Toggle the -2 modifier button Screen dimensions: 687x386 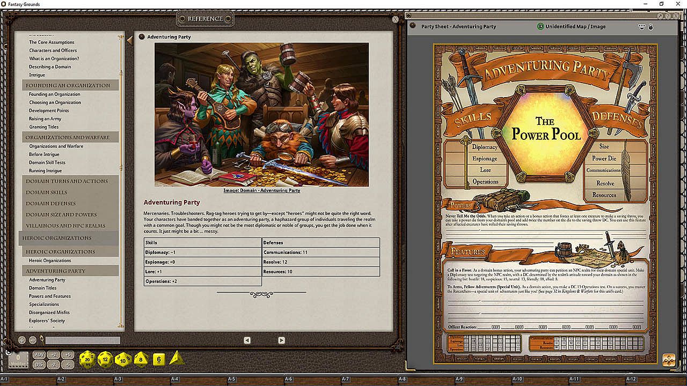pos(54,365)
